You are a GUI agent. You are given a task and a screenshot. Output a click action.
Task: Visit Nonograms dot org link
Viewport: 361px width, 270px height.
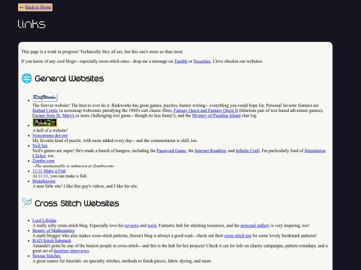[50, 135]
